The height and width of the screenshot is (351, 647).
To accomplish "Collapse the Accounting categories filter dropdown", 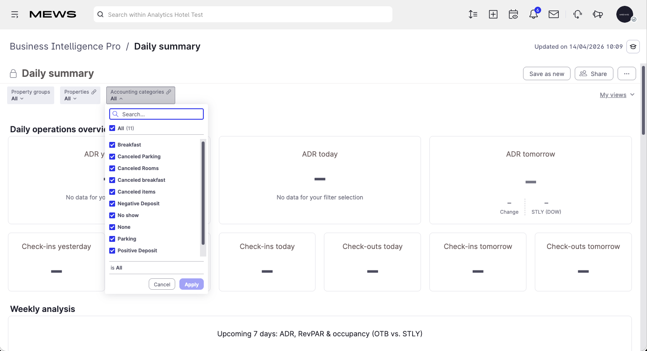I will [x=141, y=95].
